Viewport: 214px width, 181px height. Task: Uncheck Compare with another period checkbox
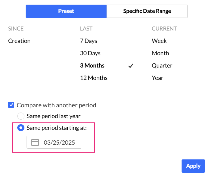click(11, 105)
